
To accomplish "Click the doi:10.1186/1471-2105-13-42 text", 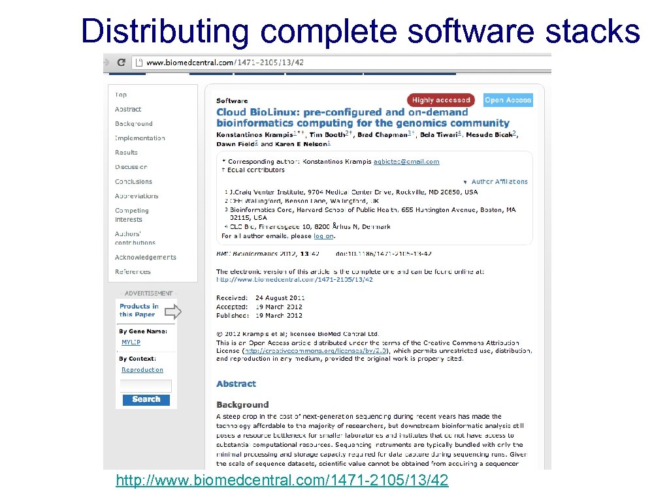I will (x=383, y=254).
